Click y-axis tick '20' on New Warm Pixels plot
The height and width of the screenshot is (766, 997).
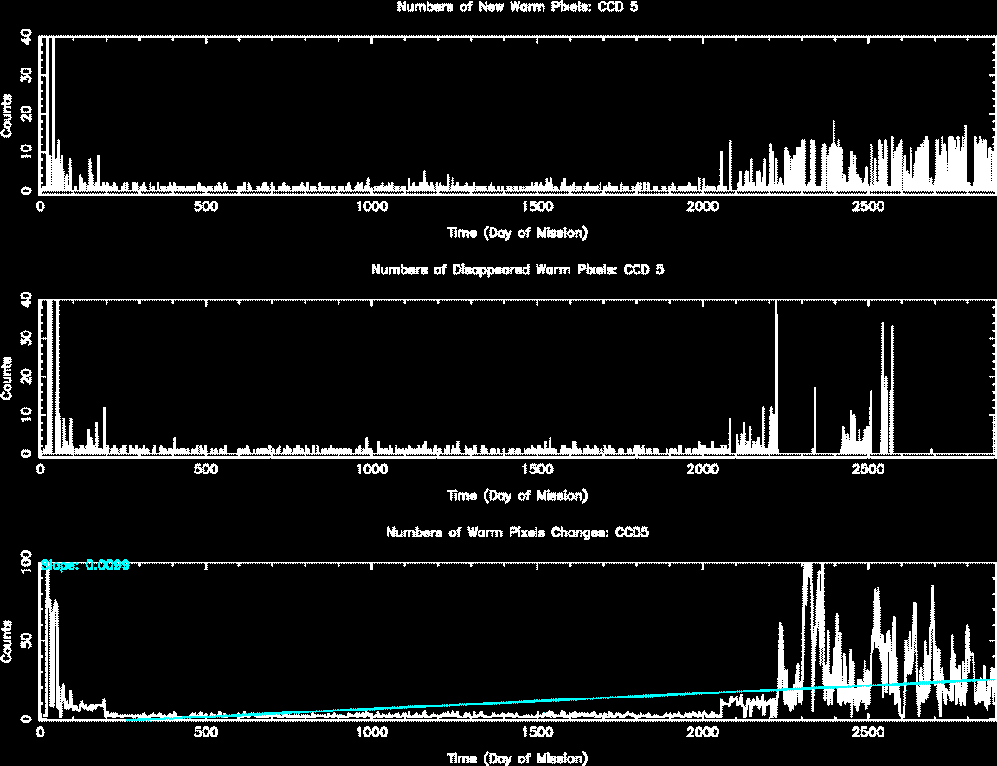tap(26, 113)
